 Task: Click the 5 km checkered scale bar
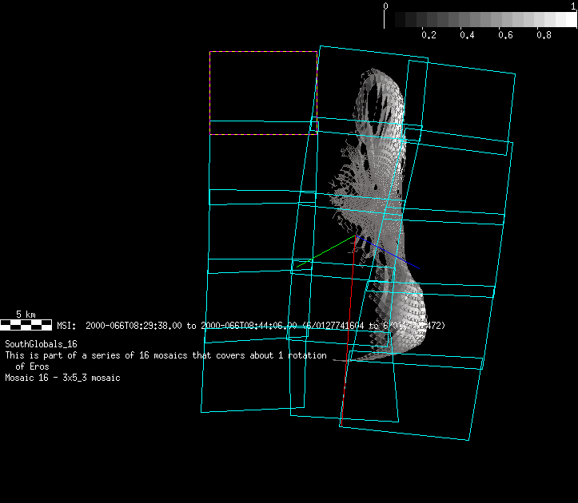click(x=26, y=325)
